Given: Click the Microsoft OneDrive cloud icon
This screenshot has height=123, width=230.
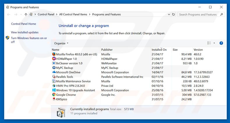Looking at the screenshot, I should tap(54, 72).
